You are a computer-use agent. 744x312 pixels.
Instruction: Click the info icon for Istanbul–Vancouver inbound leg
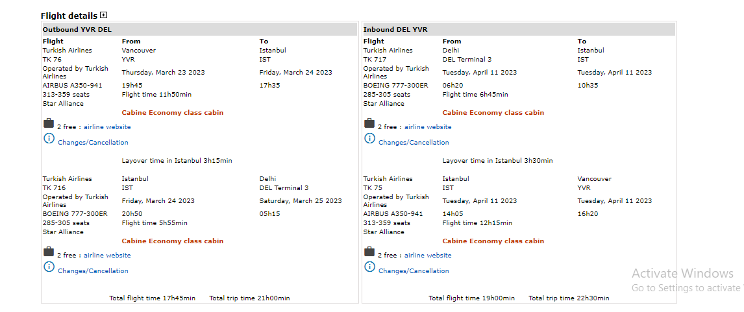coord(369,267)
